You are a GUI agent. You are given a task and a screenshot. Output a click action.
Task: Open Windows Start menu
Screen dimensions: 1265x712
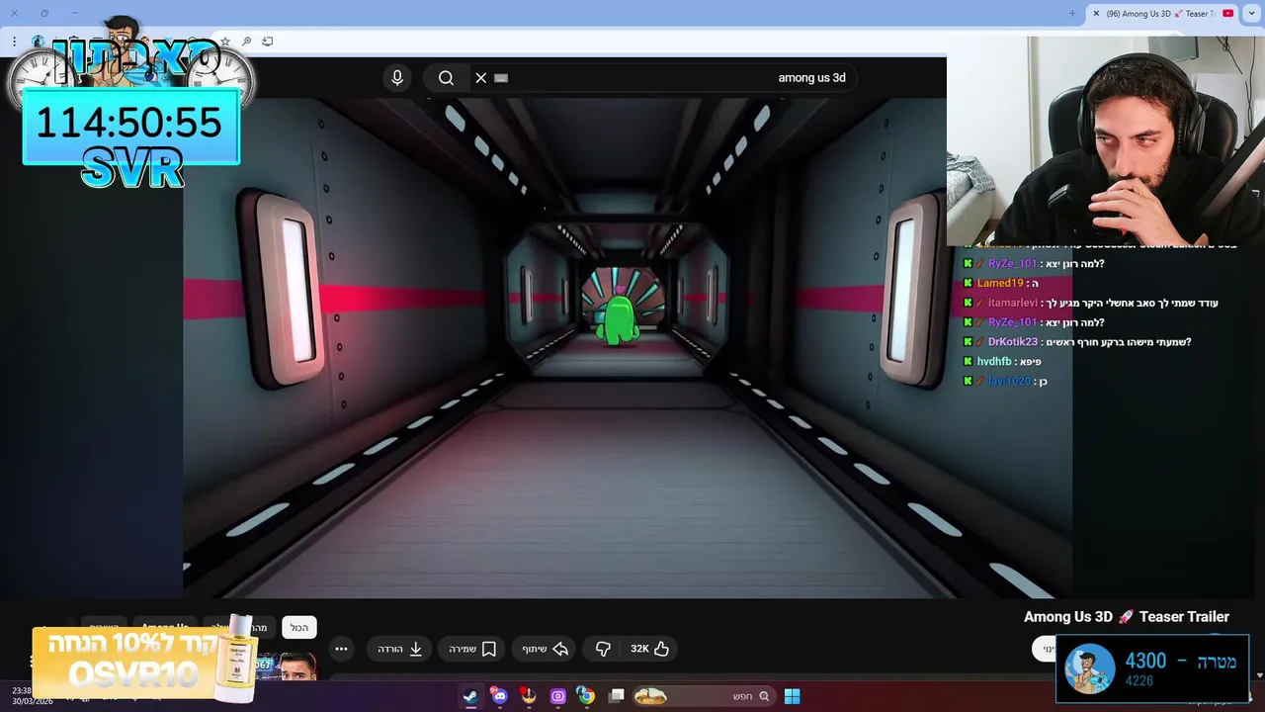[x=792, y=696]
